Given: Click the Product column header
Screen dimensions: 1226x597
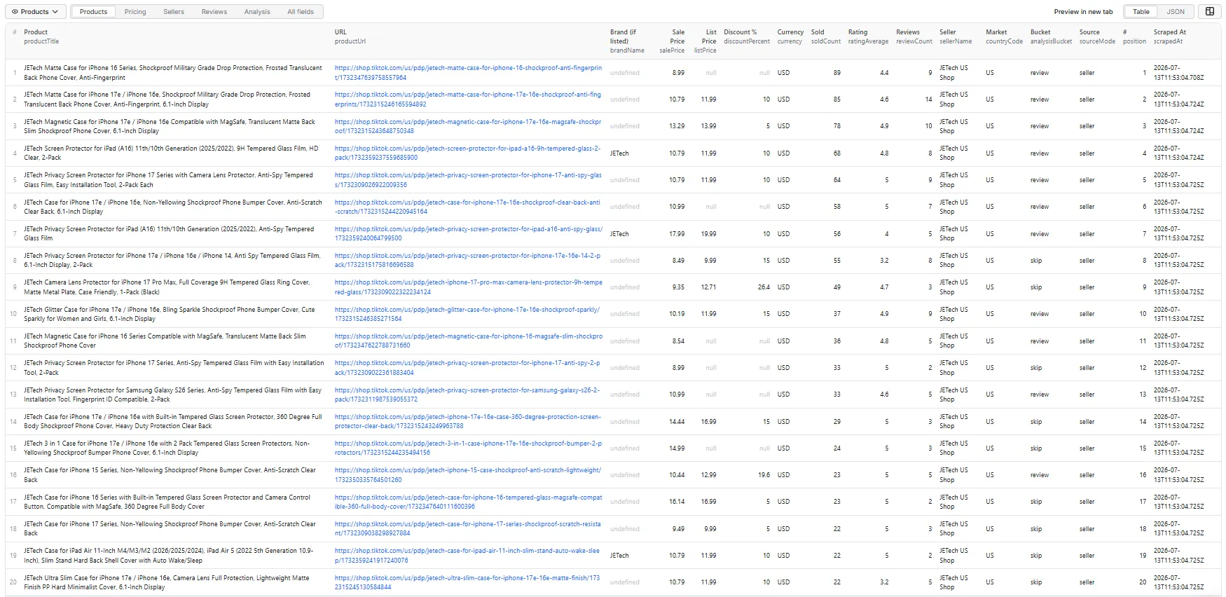Looking at the screenshot, I should point(36,32).
